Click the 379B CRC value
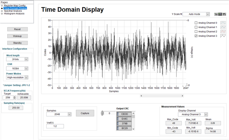The image size is (229, 140). click(125, 124)
